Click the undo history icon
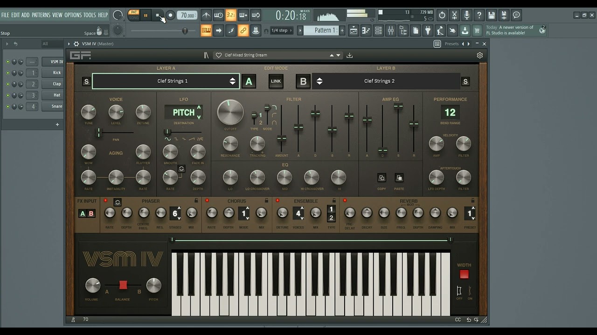Viewport: 597px width, 335px height. (x=442, y=15)
